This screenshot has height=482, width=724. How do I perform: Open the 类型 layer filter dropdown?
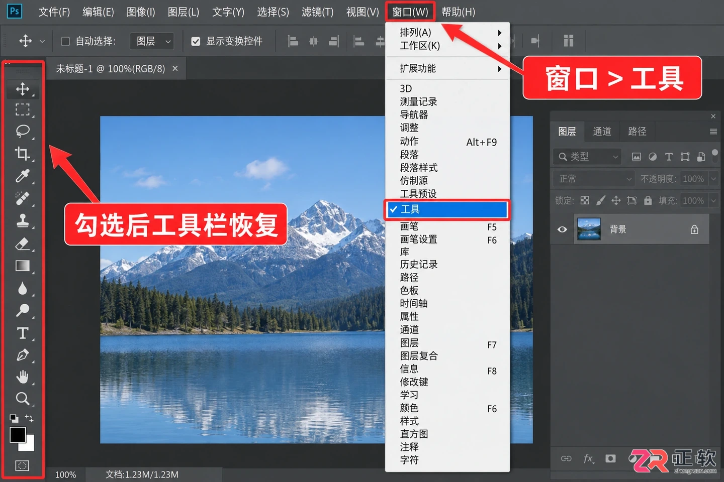(587, 157)
